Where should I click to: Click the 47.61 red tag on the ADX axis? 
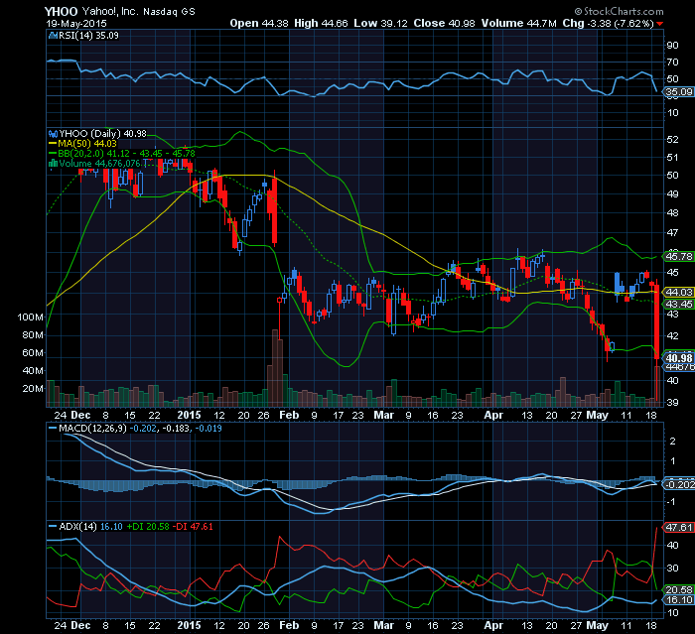(678, 527)
